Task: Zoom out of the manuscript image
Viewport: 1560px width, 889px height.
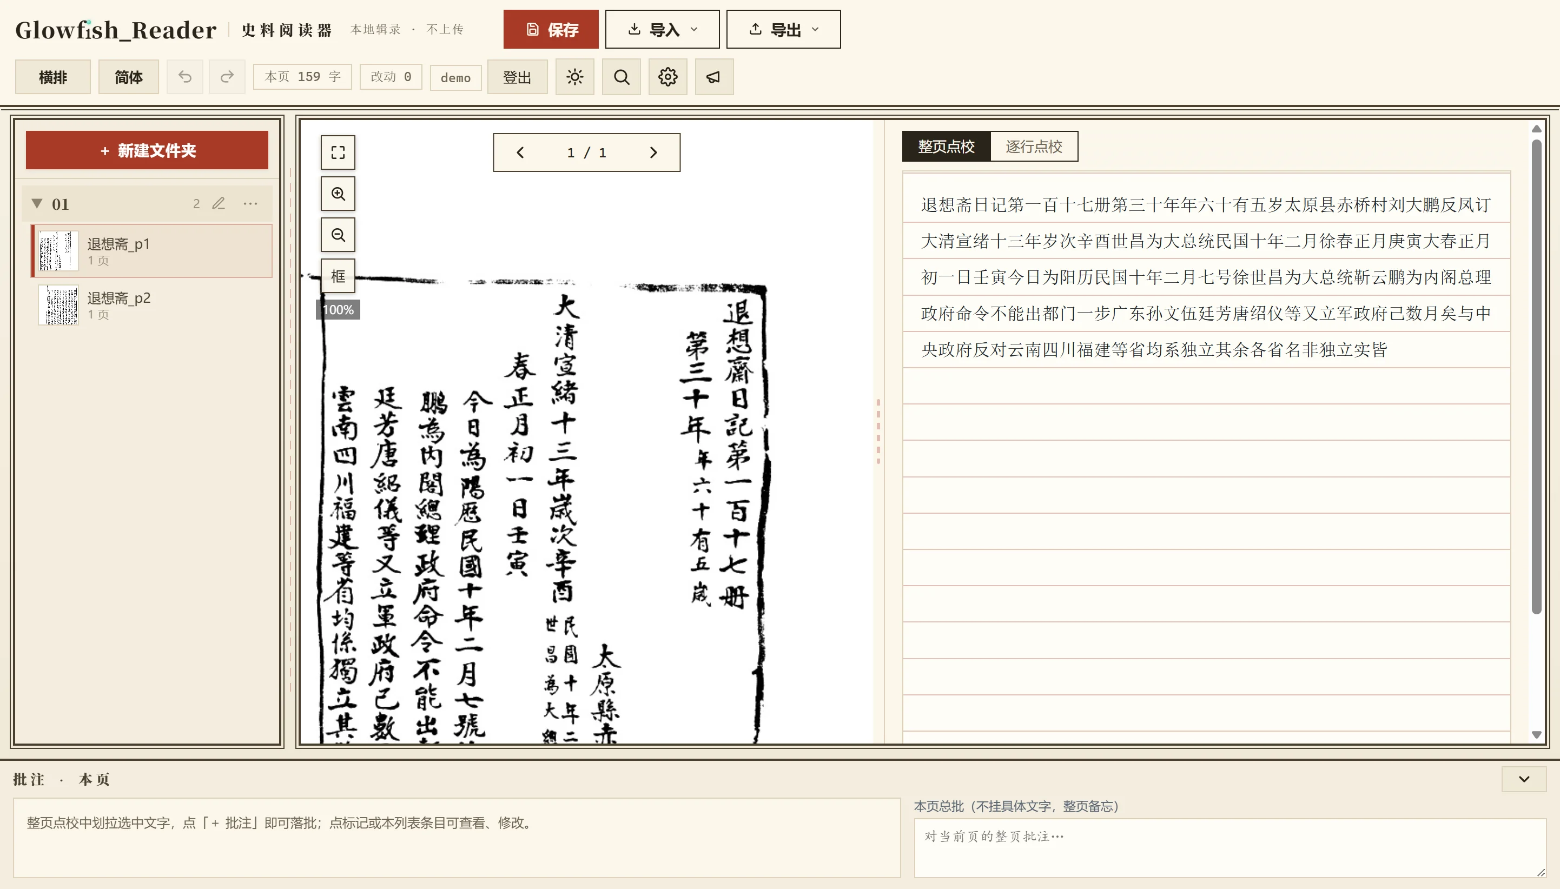Action: tap(338, 235)
